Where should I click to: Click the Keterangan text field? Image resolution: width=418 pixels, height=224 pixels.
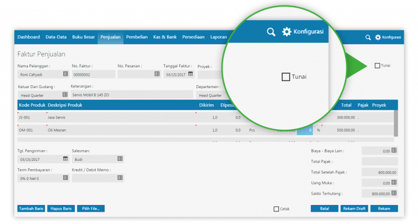pos(132,95)
